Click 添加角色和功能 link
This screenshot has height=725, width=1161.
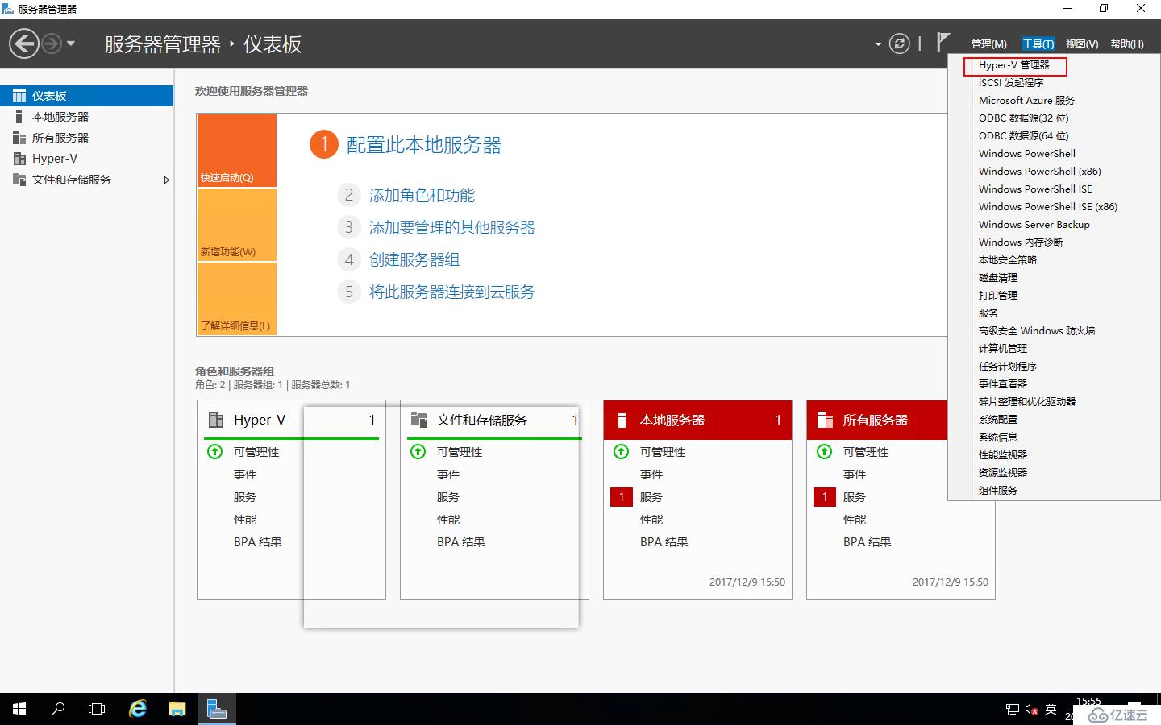(422, 196)
